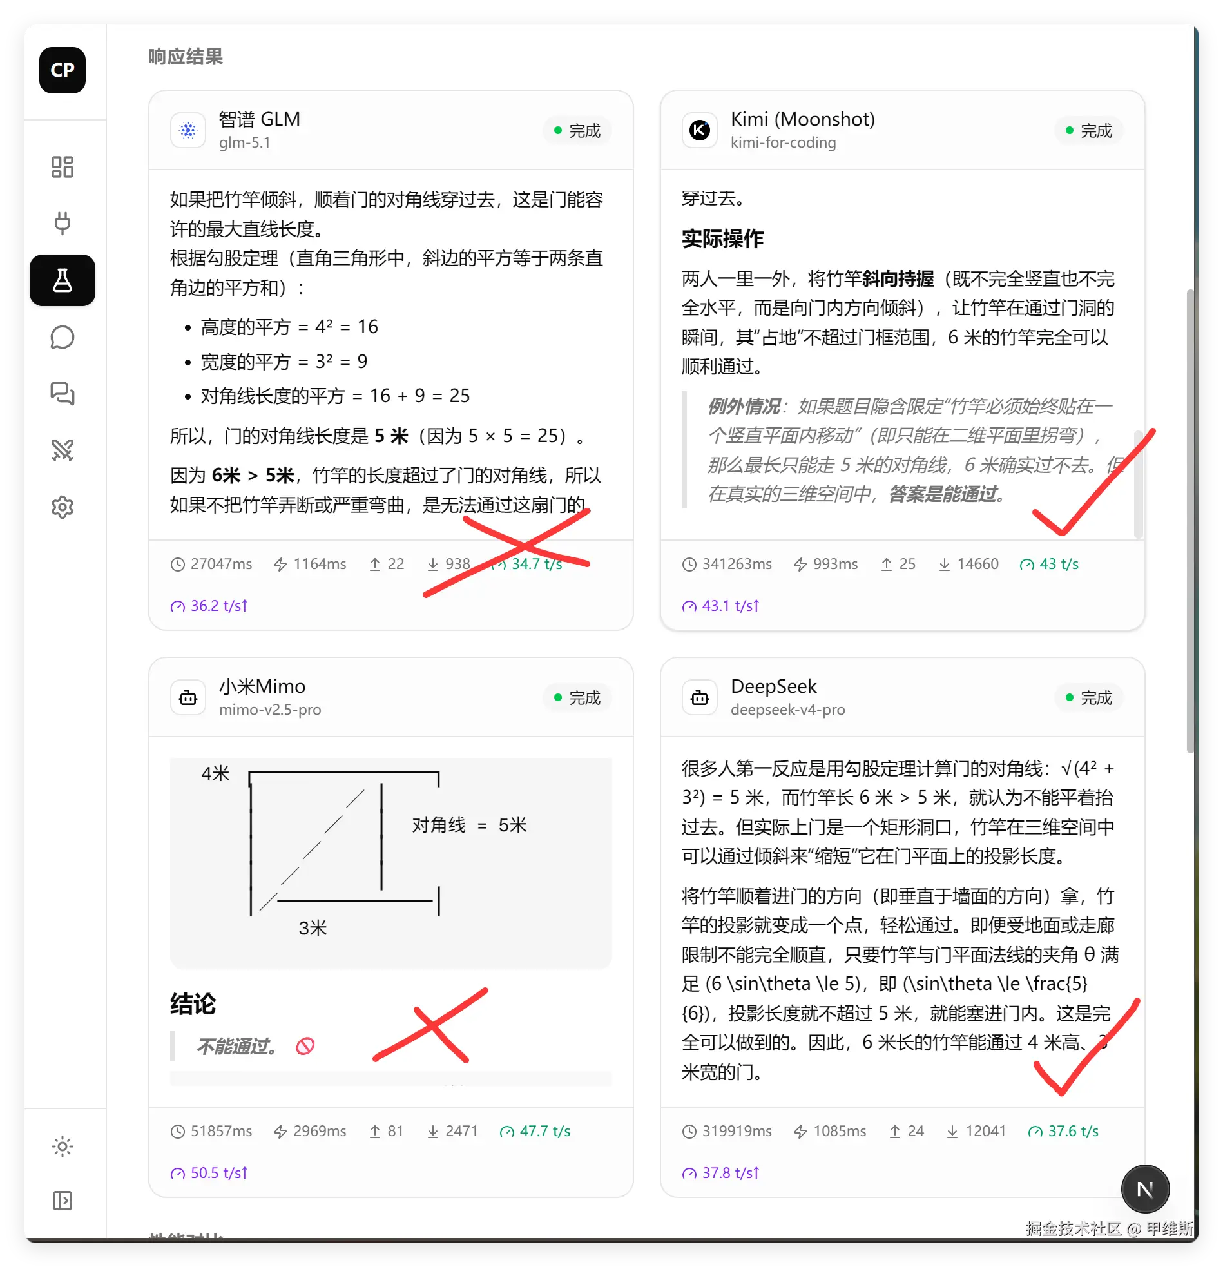Click the main page vertical scrollbar

pyautogui.click(x=1190, y=520)
